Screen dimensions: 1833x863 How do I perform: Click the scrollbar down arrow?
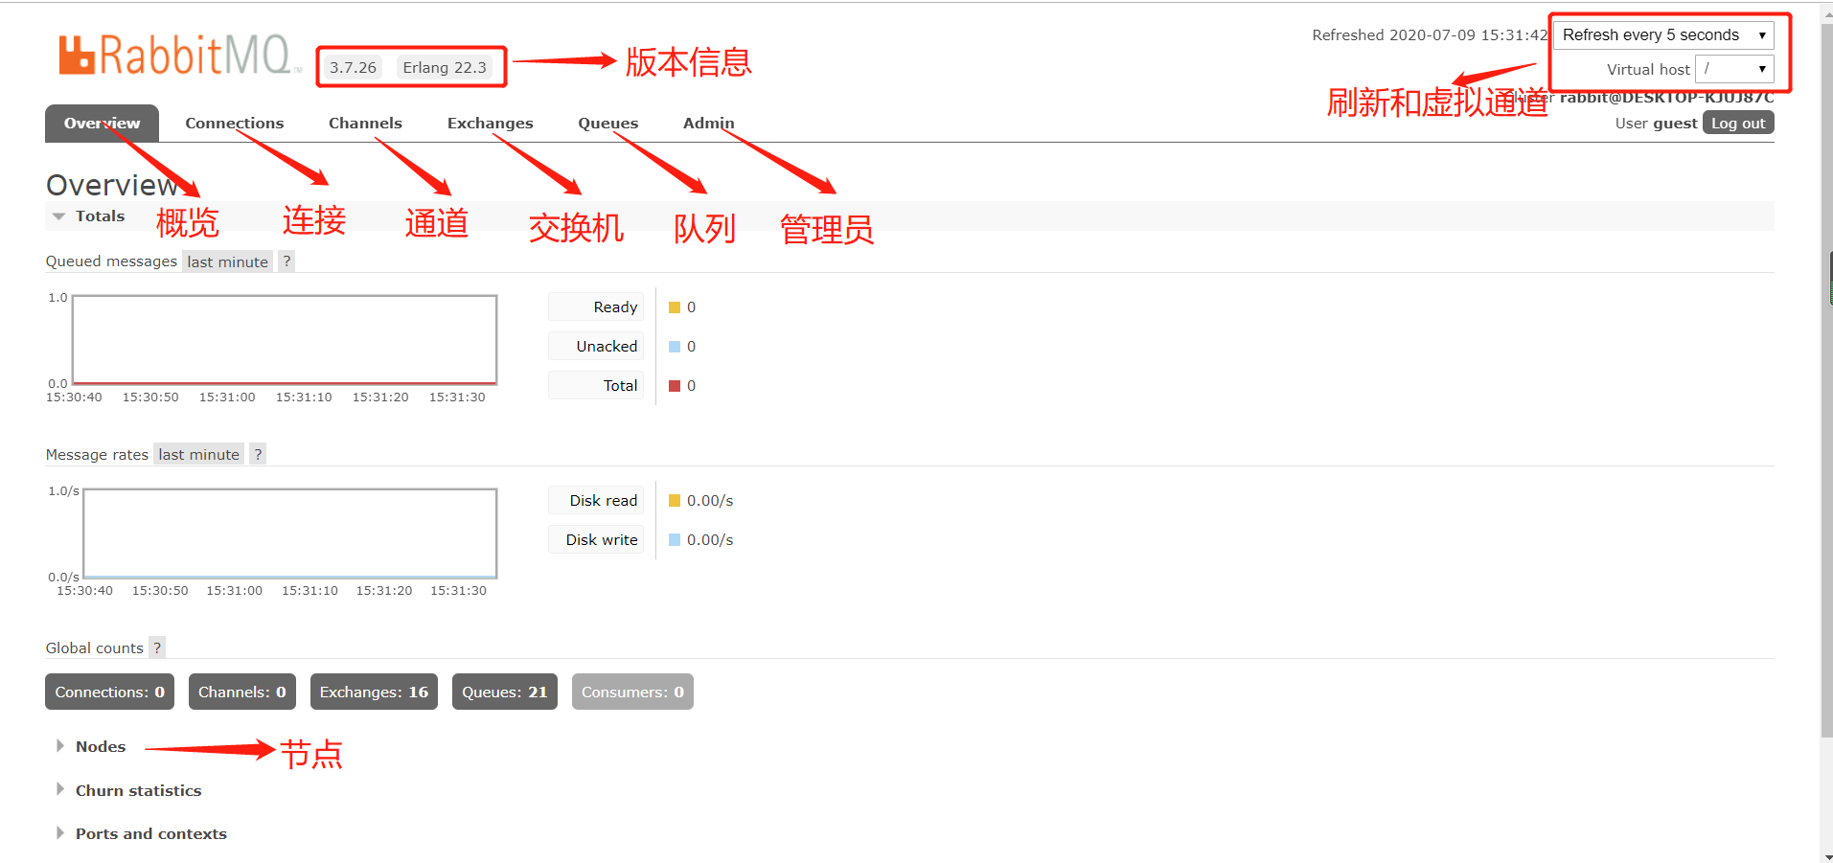[x=1826, y=856]
